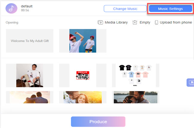Click the Empty trash icon

pos(135,22)
